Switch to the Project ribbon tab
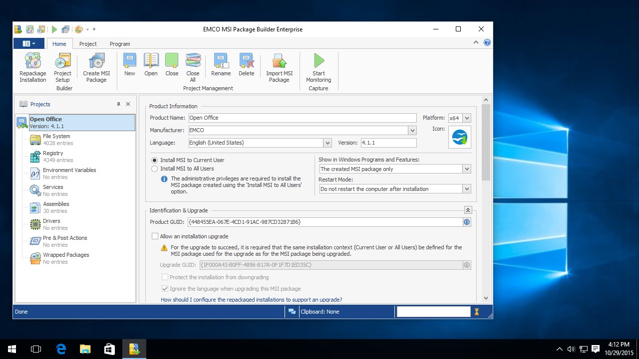Image resolution: width=639 pixels, height=359 pixels. click(88, 44)
